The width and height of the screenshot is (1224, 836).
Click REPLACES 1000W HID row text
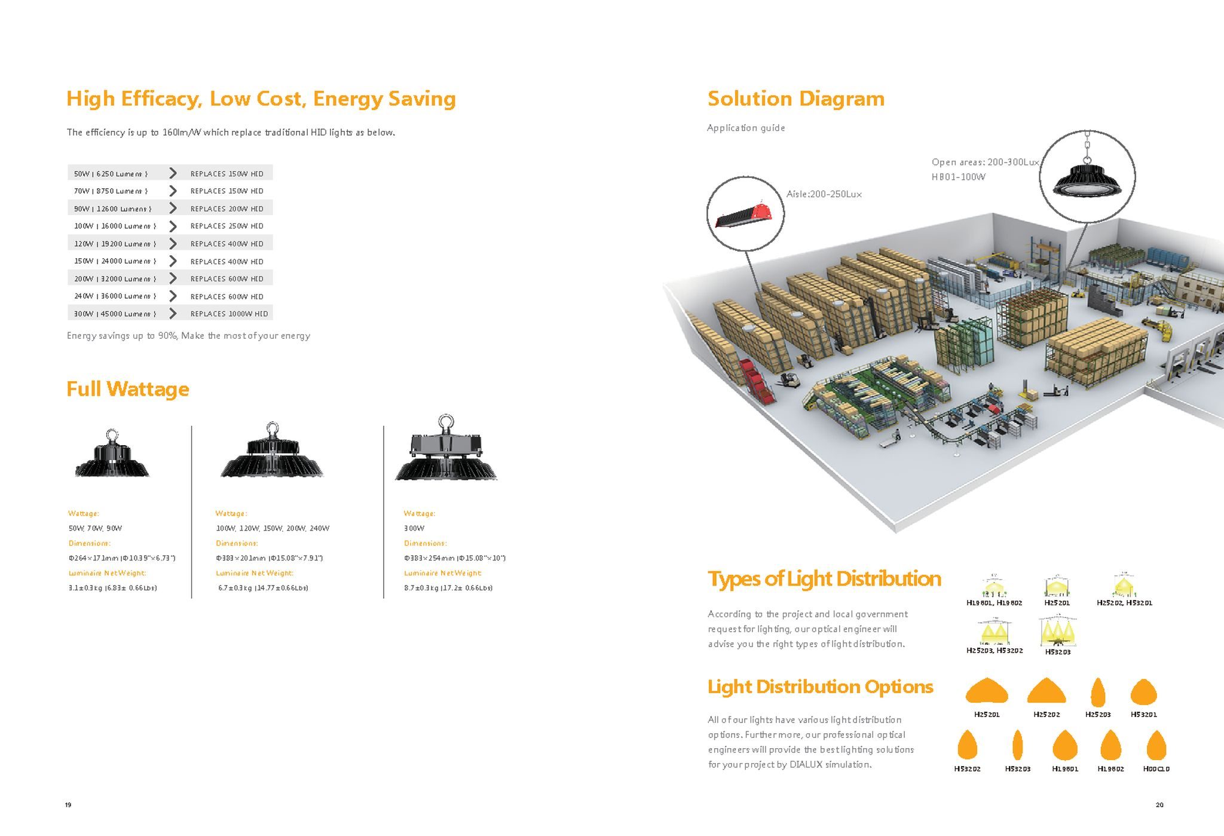(x=229, y=314)
